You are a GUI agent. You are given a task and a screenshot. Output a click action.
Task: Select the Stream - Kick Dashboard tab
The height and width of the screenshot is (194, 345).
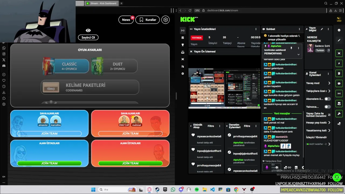coord(102,3)
